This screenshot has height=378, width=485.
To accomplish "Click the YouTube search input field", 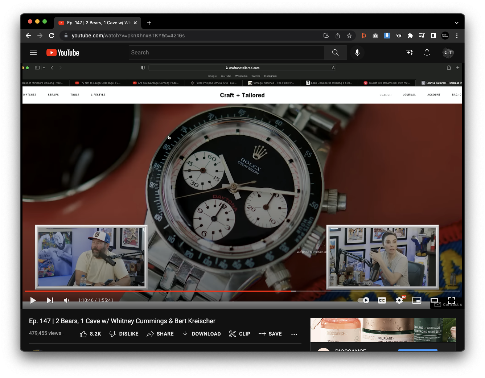I will tap(226, 53).
